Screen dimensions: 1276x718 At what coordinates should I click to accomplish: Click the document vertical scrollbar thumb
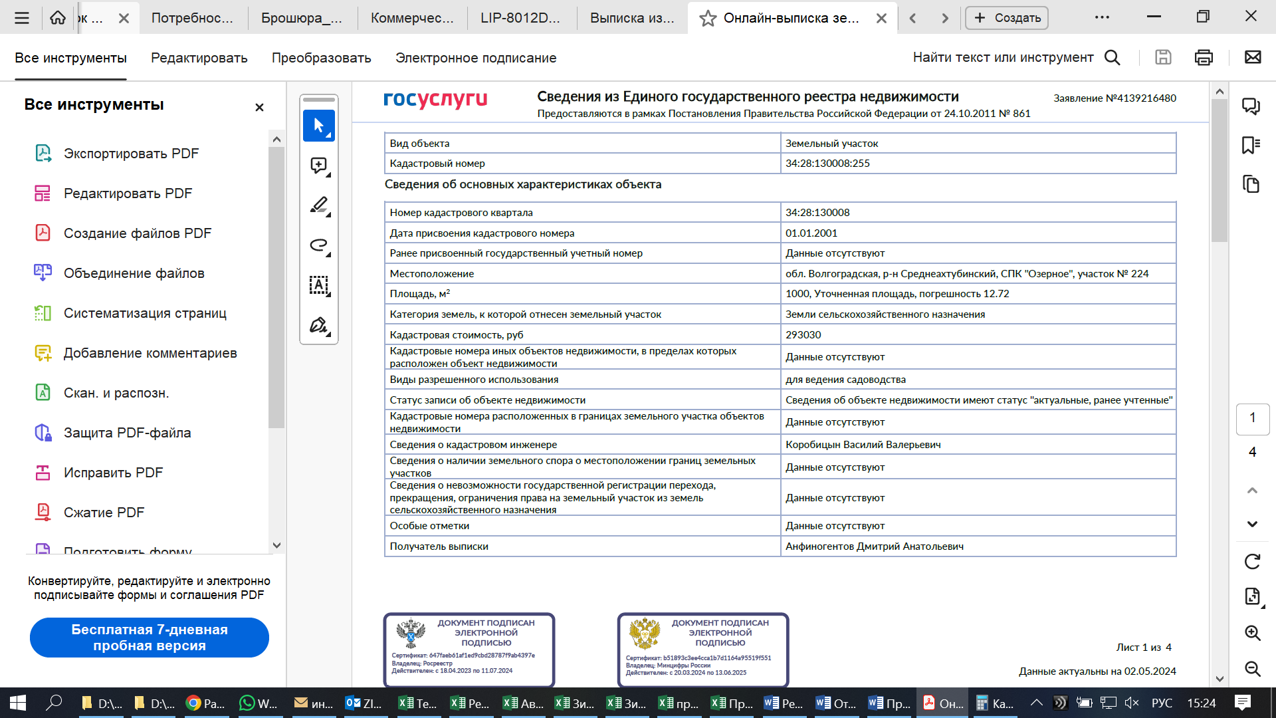coord(1219,170)
